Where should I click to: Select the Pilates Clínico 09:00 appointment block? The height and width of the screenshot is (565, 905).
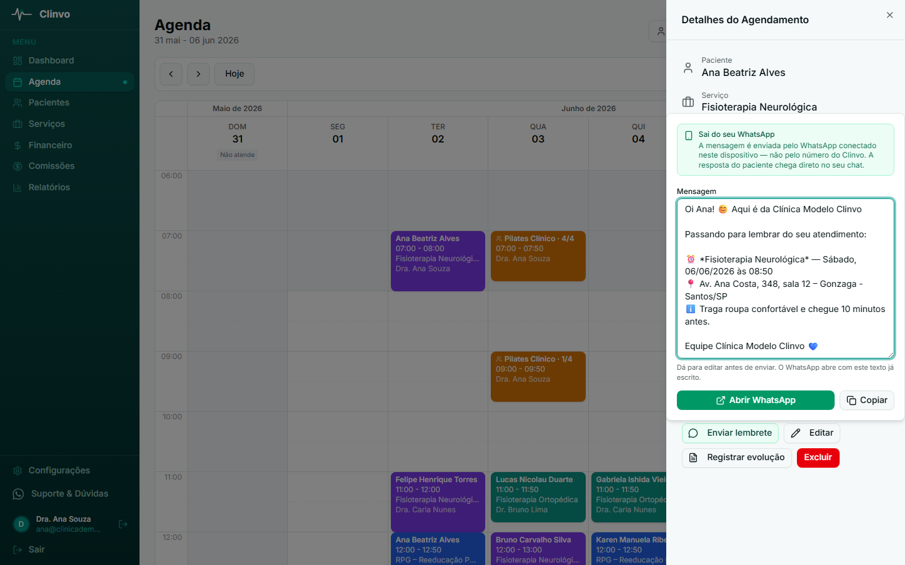[538, 377]
